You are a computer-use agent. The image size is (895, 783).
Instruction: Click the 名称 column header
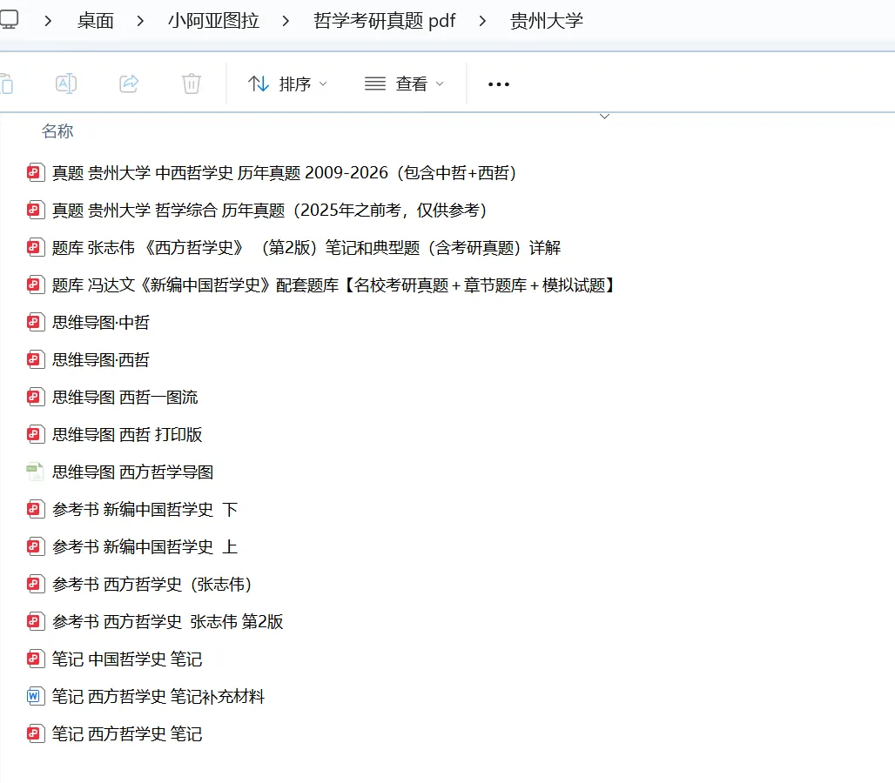click(57, 130)
